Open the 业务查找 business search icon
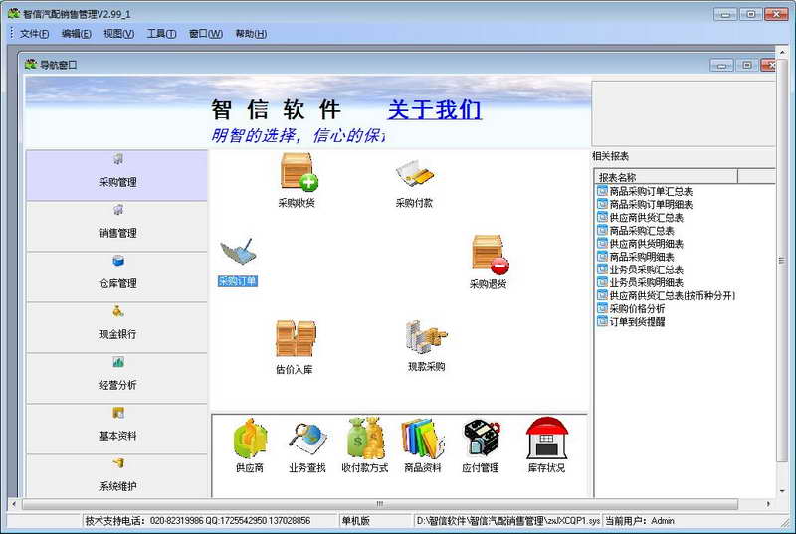Screen dimensions: 796x534 click(307, 445)
